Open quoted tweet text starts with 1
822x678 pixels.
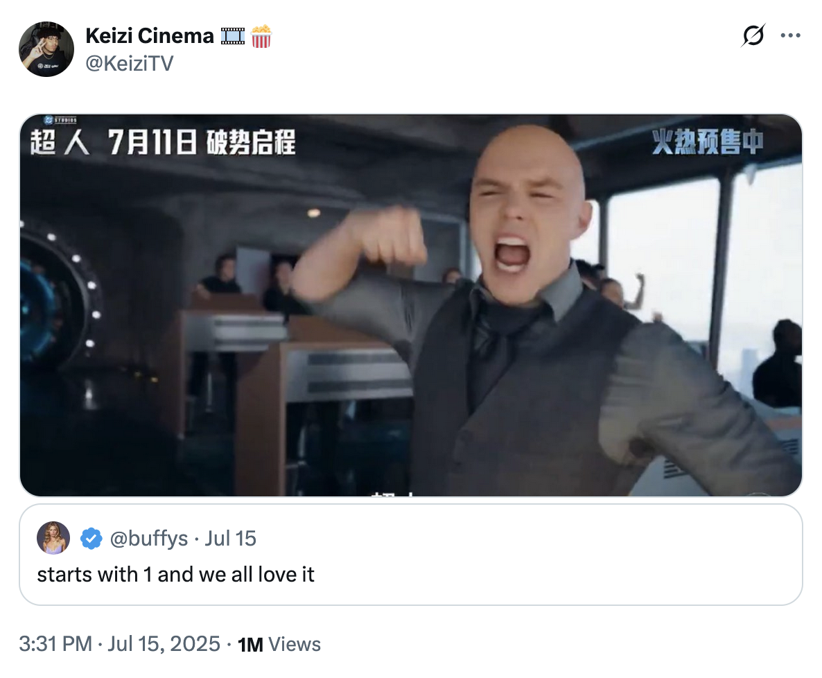pyautogui.click(x=175, y=574)
